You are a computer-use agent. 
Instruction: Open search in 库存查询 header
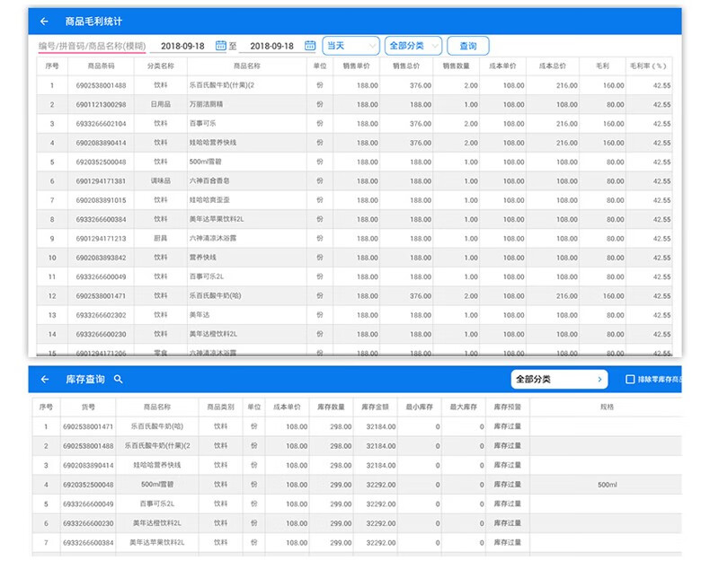tap(119, 380)
